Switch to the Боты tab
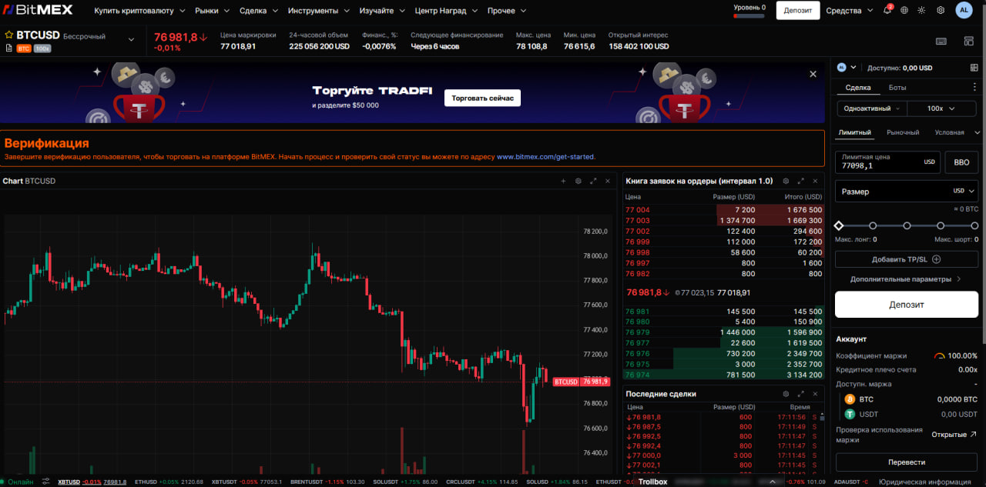Viewport: 986px width, 487px height. pos(897,88)
